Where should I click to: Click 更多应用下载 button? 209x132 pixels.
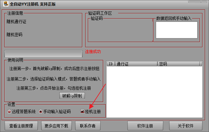(56, 126)
